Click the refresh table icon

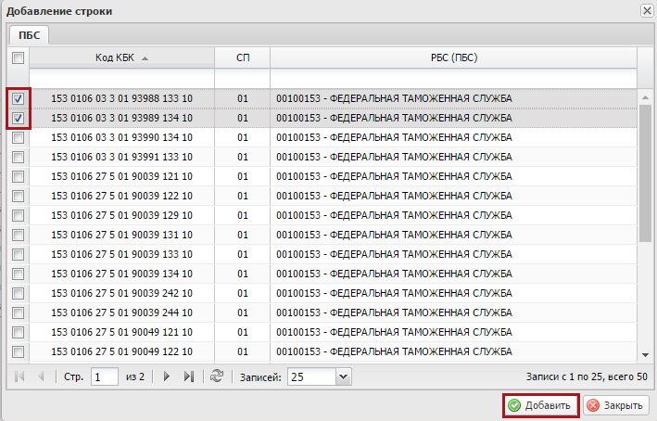(x=217, y=376)
